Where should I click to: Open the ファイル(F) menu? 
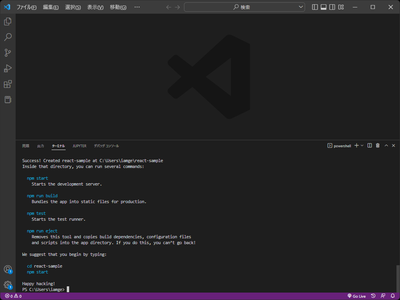coord(27,7)
